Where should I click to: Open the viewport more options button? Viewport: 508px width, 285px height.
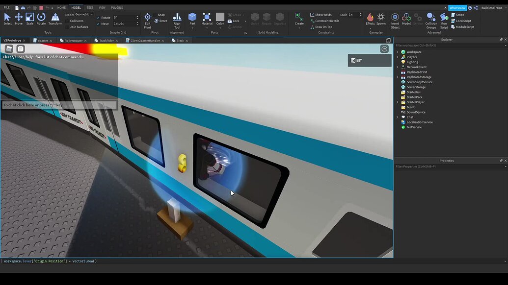(384, 49)
